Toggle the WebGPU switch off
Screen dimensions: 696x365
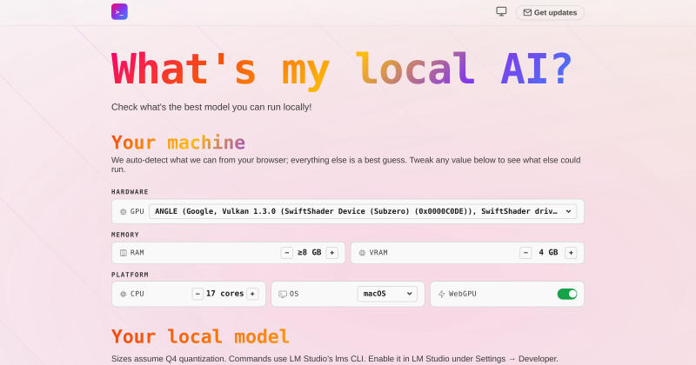(567, 294)
